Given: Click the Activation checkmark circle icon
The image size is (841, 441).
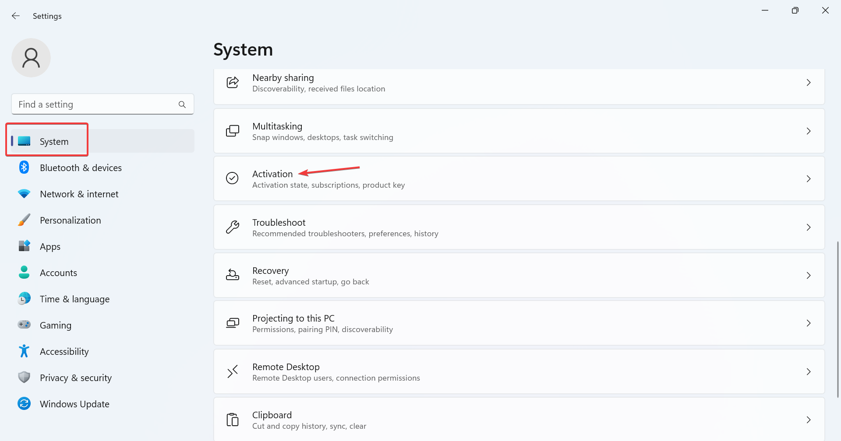Looking at the screenshot, I should pyautogui.click(x=232, y=178).
